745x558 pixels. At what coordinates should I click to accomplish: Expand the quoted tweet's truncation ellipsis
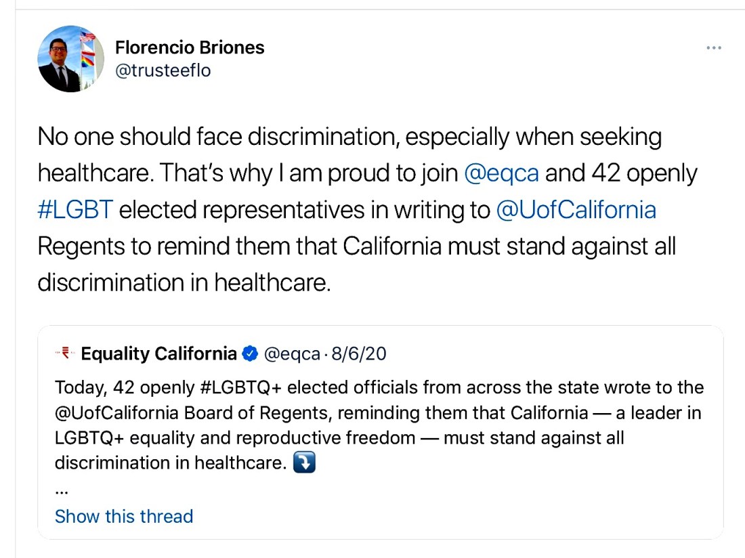click(61, 489)
